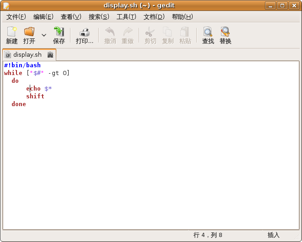Screen dimensions: 302x242
Task: Click the 插入 insert mode indicator
Action: (x=273, y=235)
